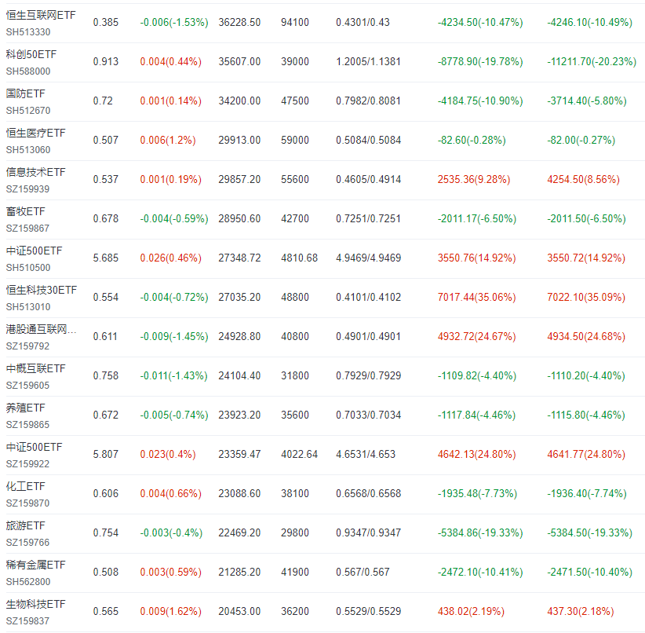Select the change 0.009(1.62%)
645x633 pixels.
pyautogui.click(x=171, y=612)
